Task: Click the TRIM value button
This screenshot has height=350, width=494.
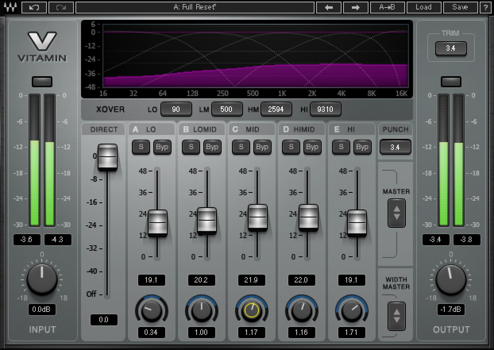Action: coord(451,49)
